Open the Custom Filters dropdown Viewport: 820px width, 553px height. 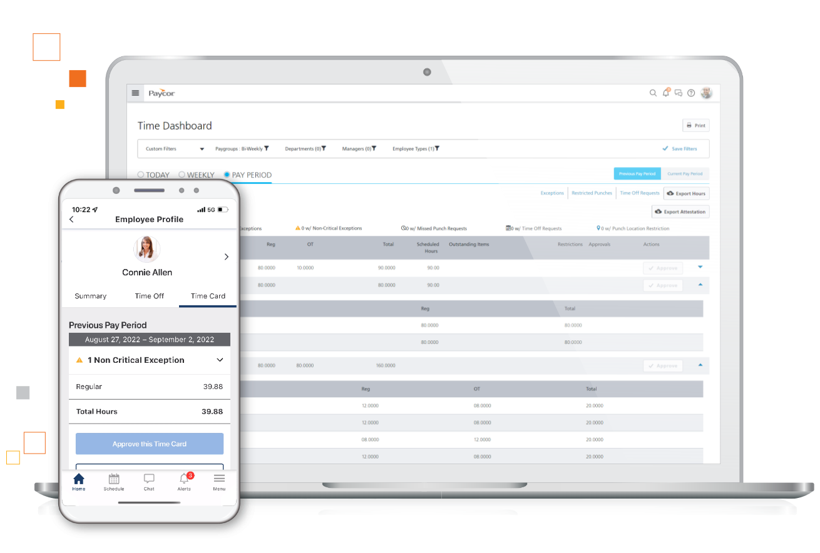pyautogui.click(x=175, y=149)
